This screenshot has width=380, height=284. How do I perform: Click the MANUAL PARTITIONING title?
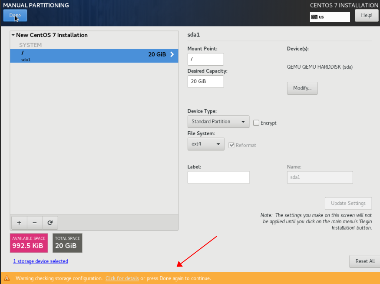tap(36, 5)
